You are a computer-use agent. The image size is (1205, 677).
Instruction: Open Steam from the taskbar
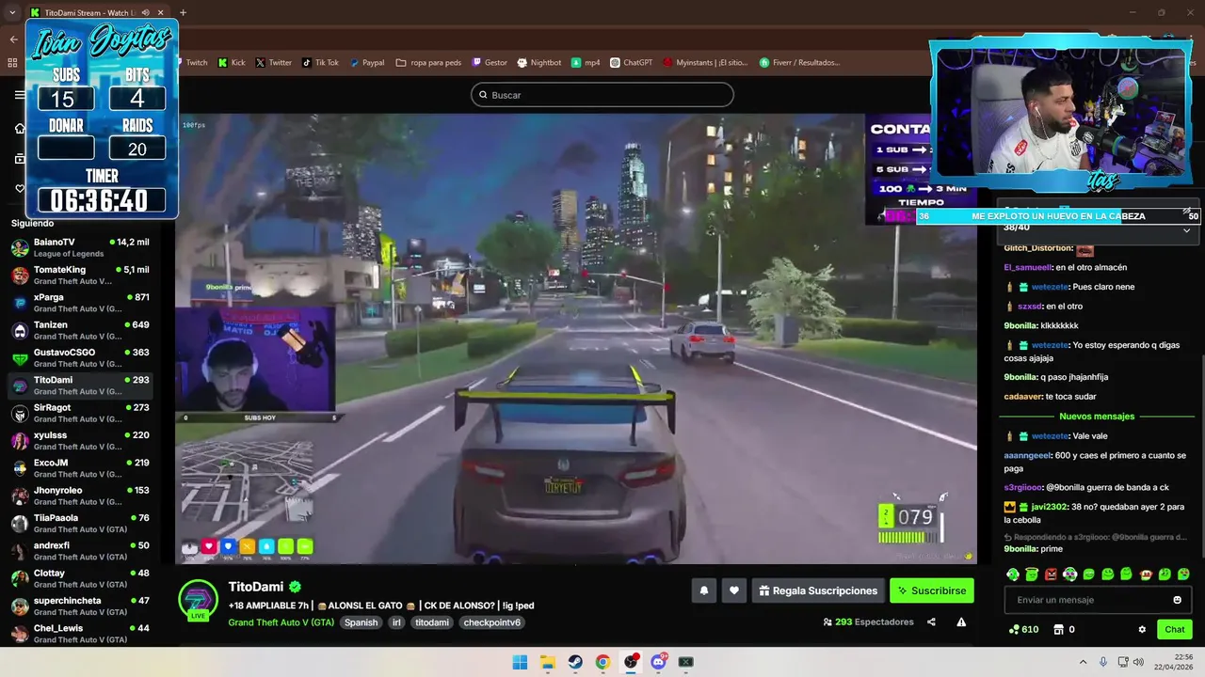574,662
